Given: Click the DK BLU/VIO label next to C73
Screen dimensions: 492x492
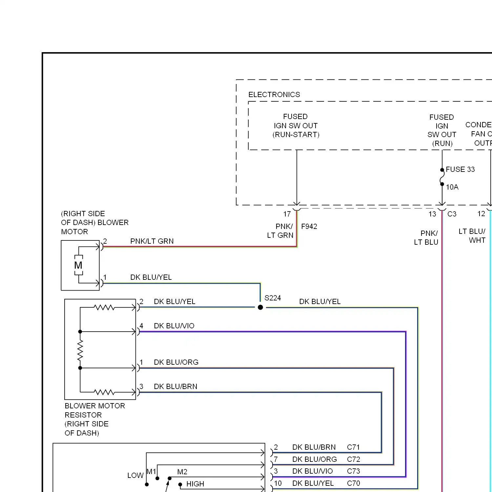Looking at the screenshot, I should click(x=312, y=471).
